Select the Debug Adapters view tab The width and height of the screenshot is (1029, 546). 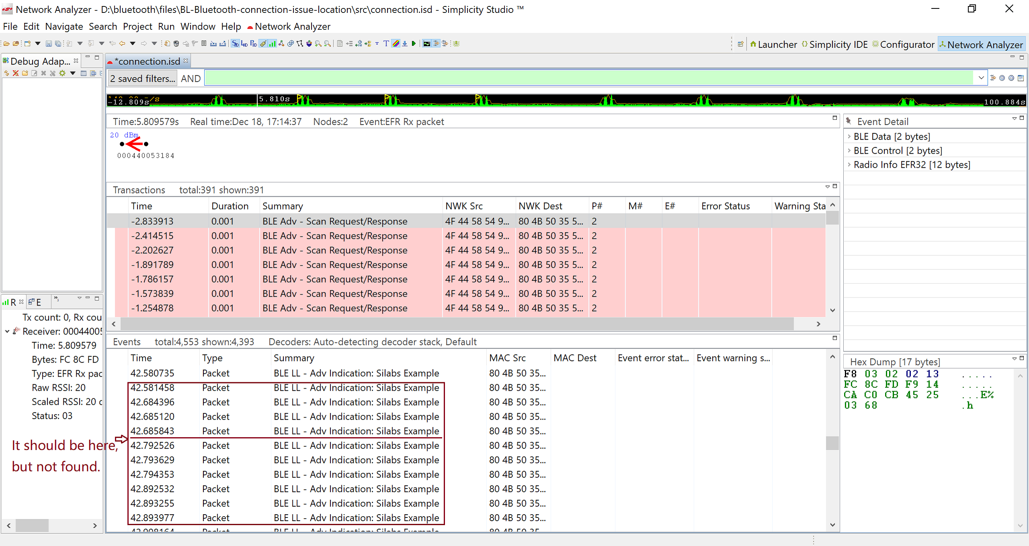(40, 61)
